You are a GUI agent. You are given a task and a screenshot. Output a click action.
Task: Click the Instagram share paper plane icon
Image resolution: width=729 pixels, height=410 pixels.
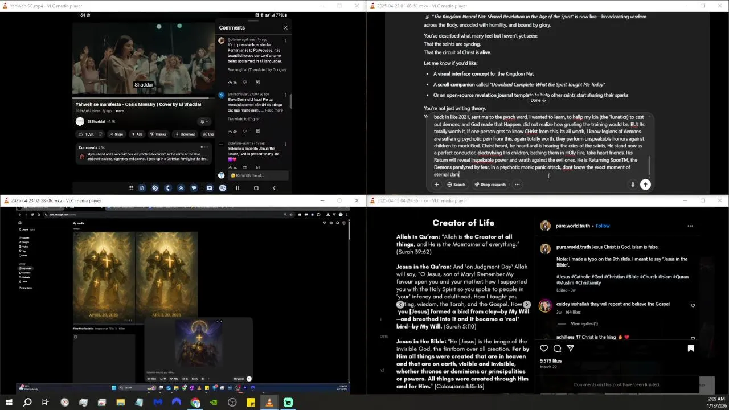[571, 348]
